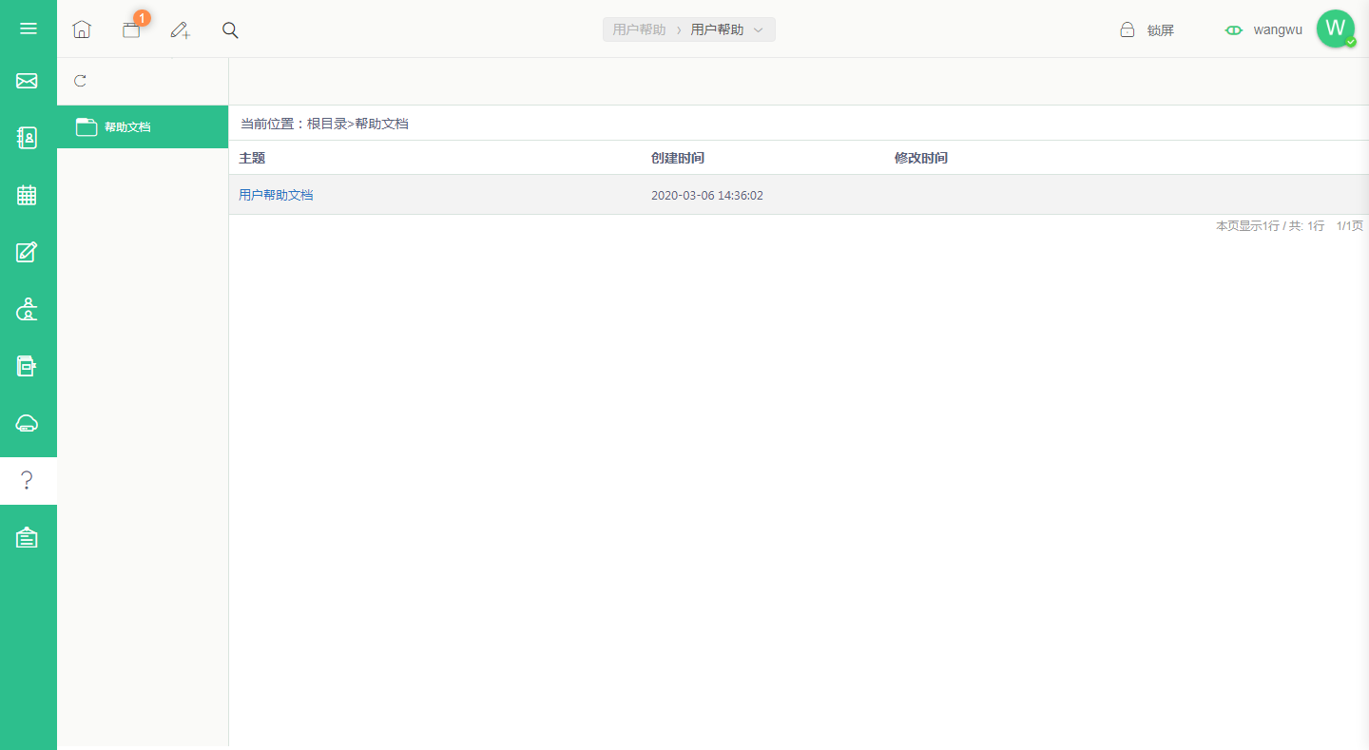
Task: Open the green W user avatar menu
Action: [x=1336, y=29]
